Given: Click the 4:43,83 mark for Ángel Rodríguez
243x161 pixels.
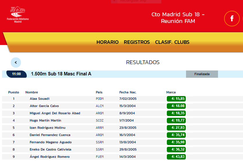Looking at the screenshot, I should 176,157.
